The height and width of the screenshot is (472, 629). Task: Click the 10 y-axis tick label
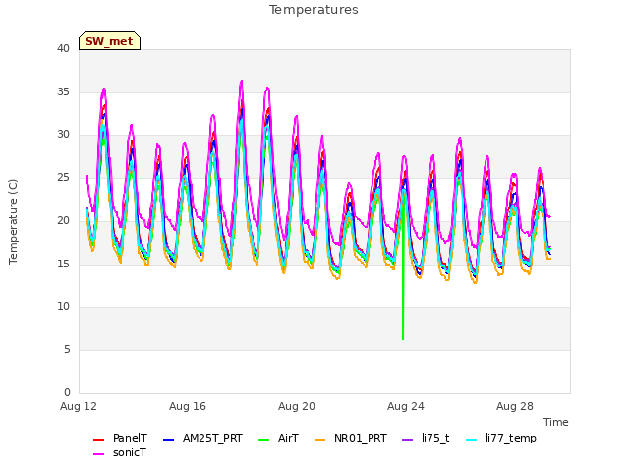click(x=63, y=307)
